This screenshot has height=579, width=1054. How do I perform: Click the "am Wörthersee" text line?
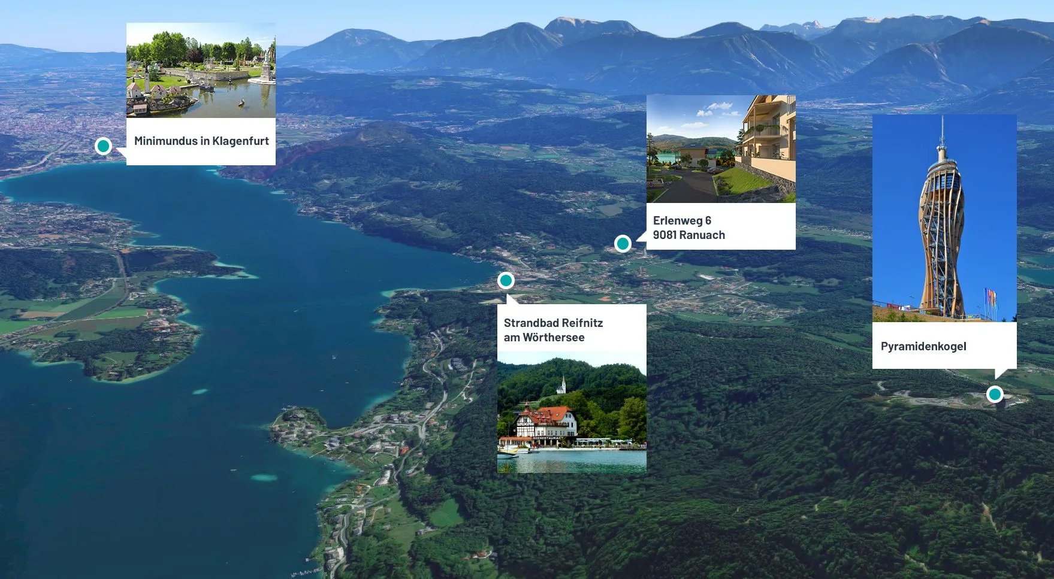[544, 337]
